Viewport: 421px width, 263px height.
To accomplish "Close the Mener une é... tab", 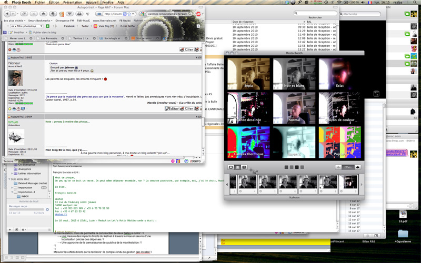I will pyautogui.click(x=31, y=38).
